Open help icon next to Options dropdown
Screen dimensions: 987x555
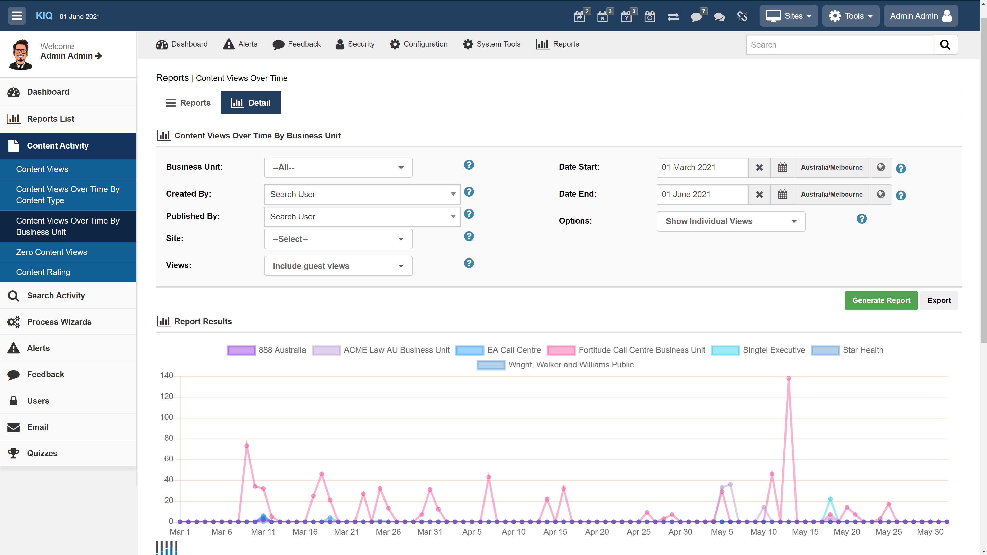[x=861, y=219]
